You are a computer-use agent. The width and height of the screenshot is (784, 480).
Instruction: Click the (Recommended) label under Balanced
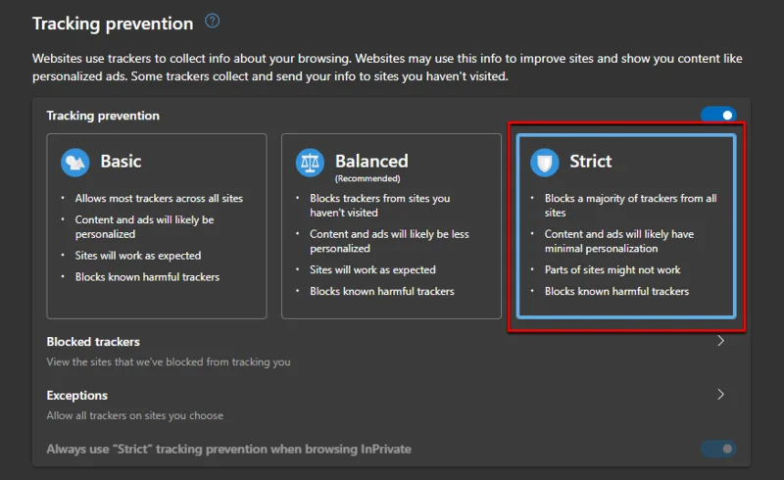coord(367,179)
